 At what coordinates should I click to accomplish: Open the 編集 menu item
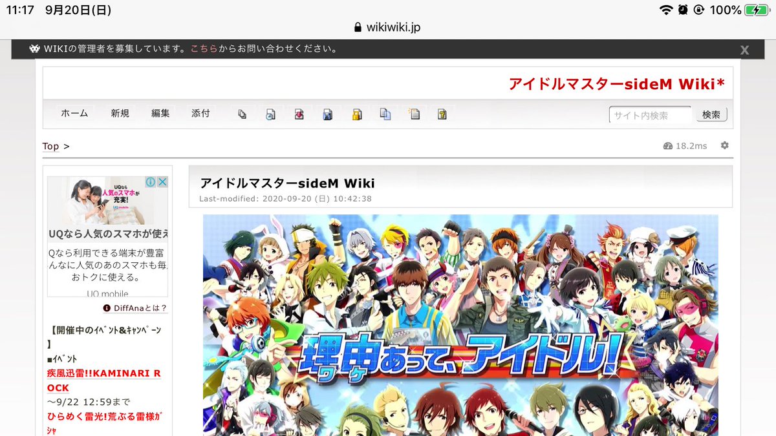[160, 113]
